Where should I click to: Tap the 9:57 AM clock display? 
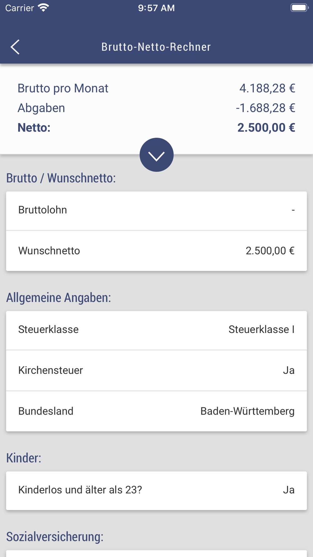coord(156,8)
